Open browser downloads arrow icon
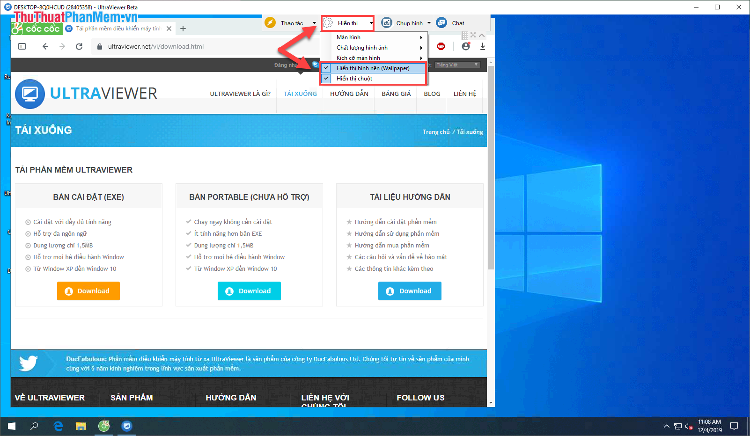The width and height of the screenshot is (750, 436). 483,46
